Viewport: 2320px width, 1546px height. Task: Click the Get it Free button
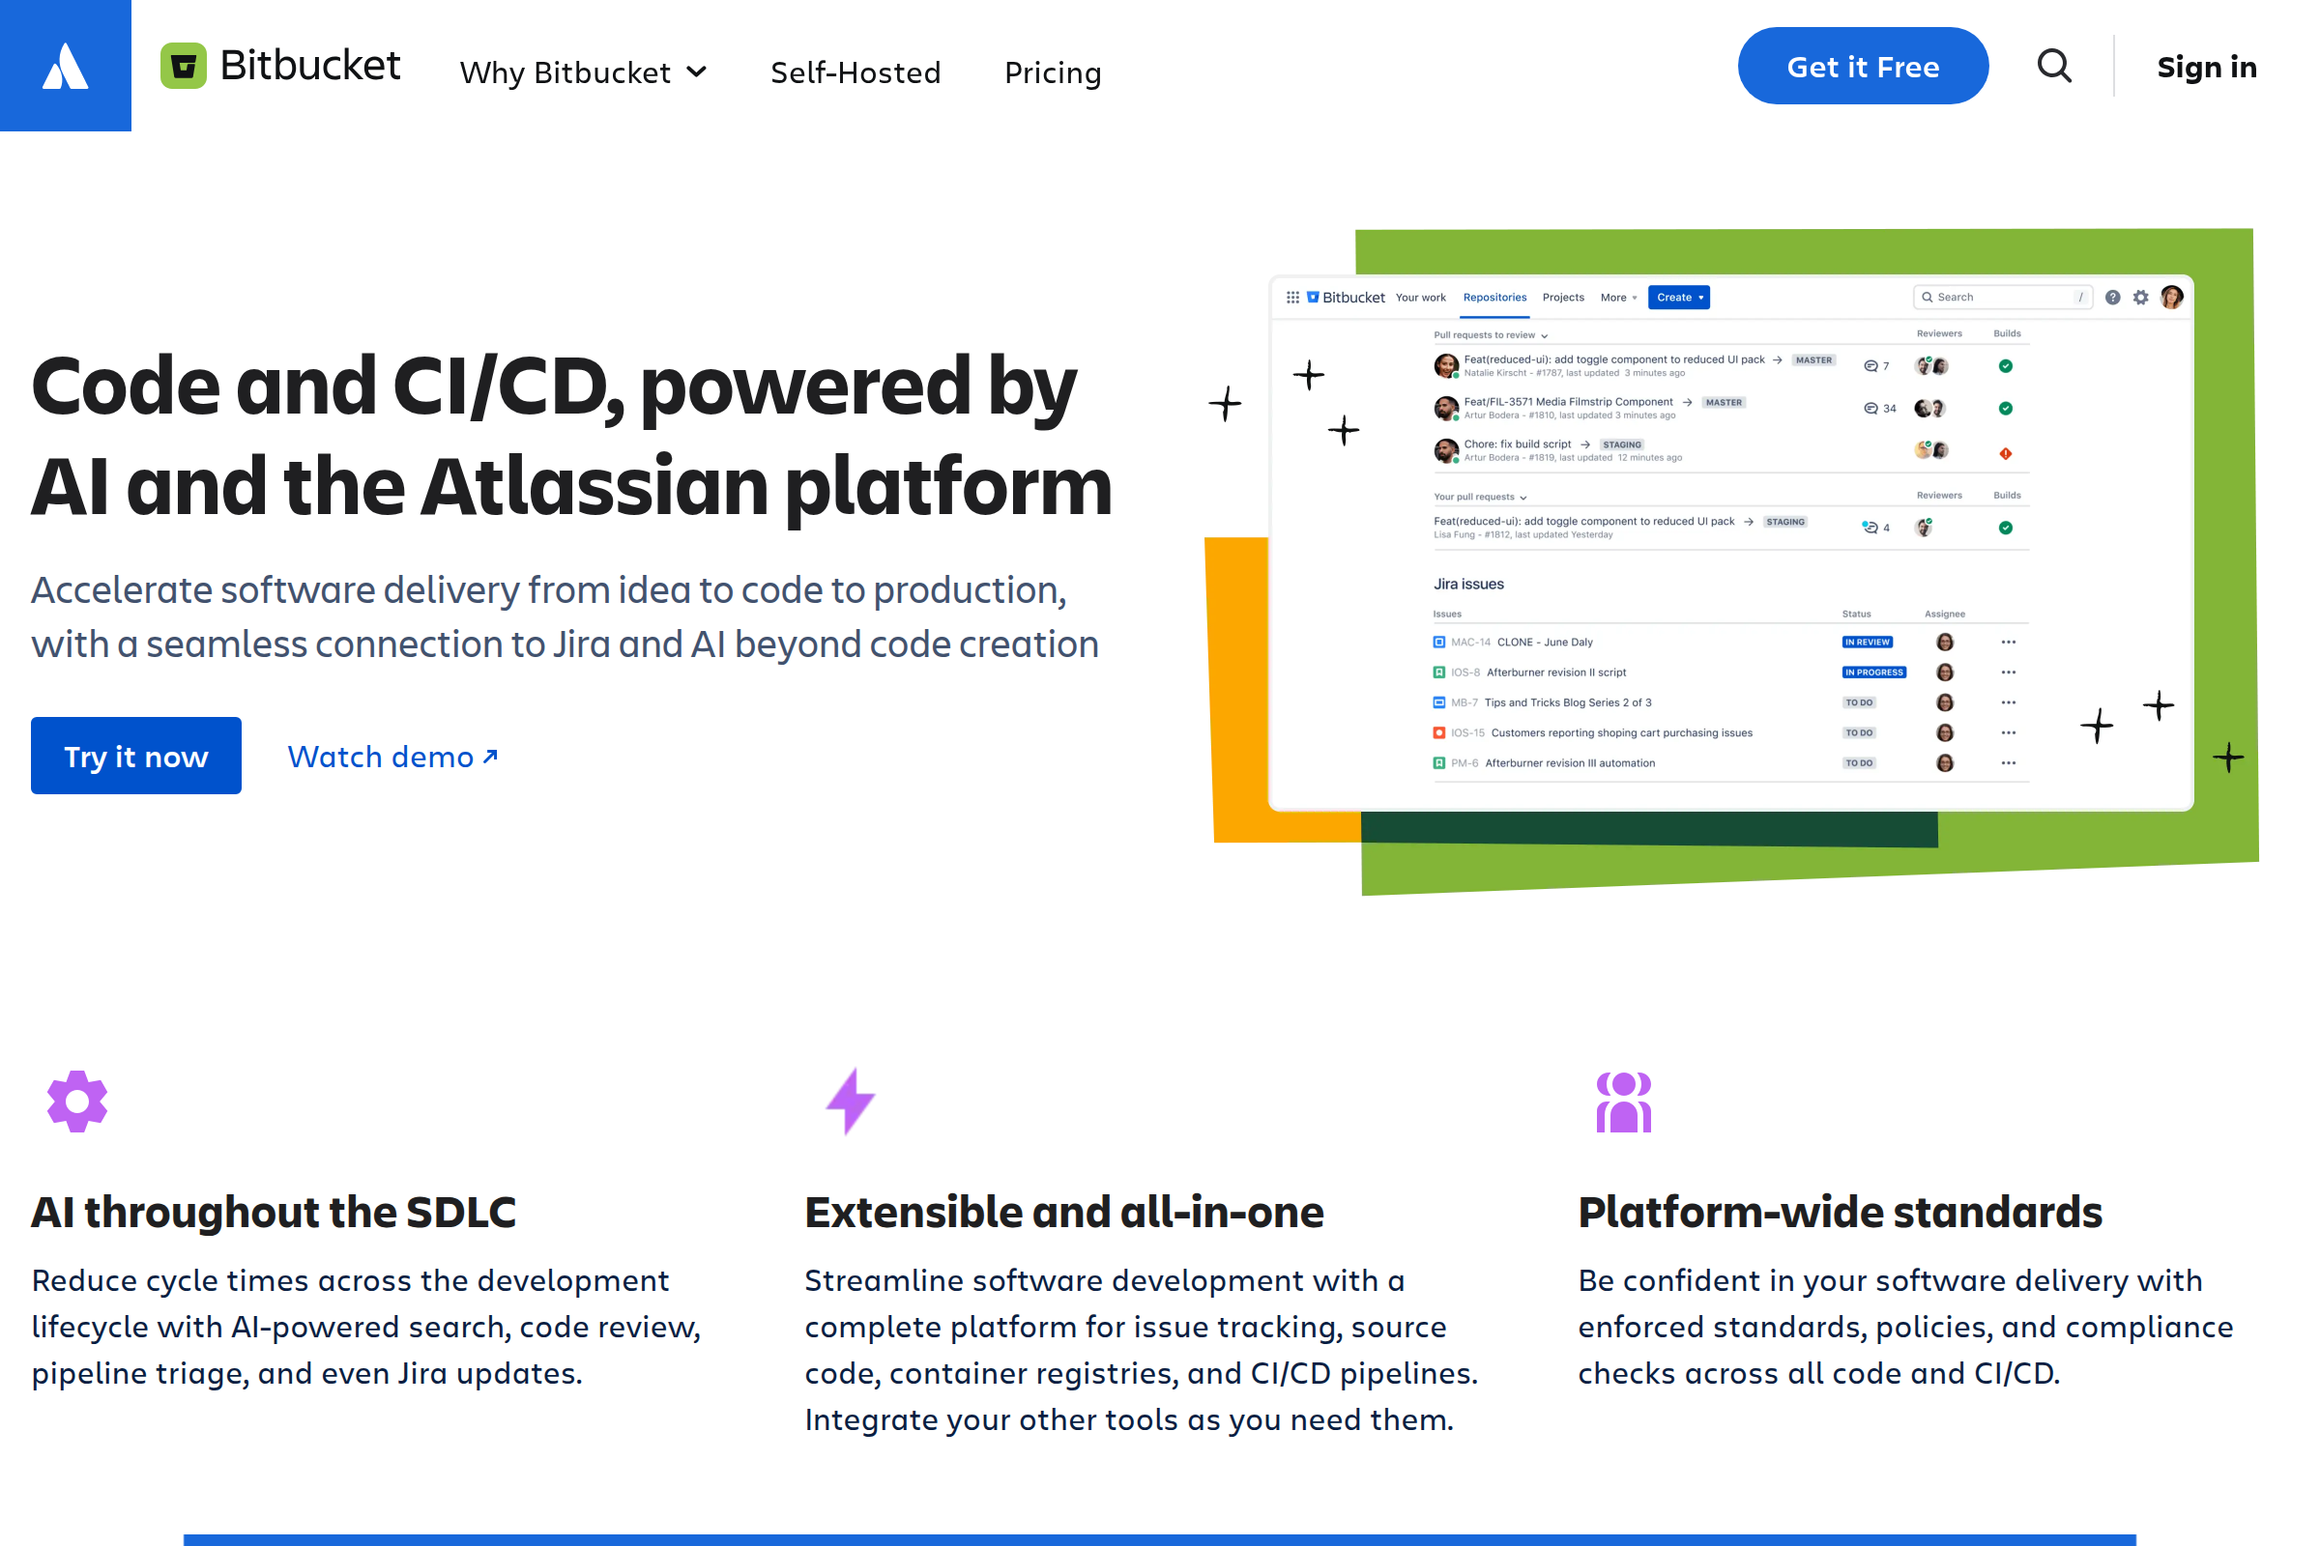(1863, 66)
